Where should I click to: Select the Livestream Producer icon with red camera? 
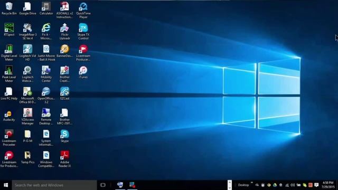83,53
